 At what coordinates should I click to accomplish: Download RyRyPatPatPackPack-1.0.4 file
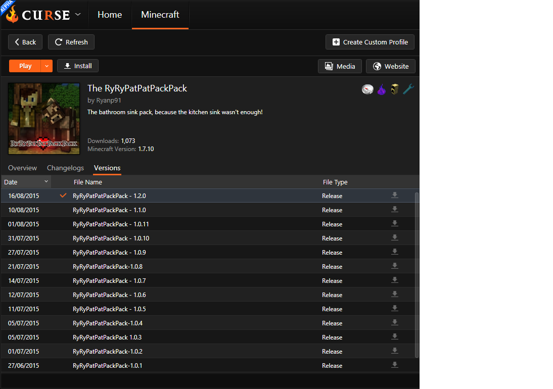tap(395, 322)
